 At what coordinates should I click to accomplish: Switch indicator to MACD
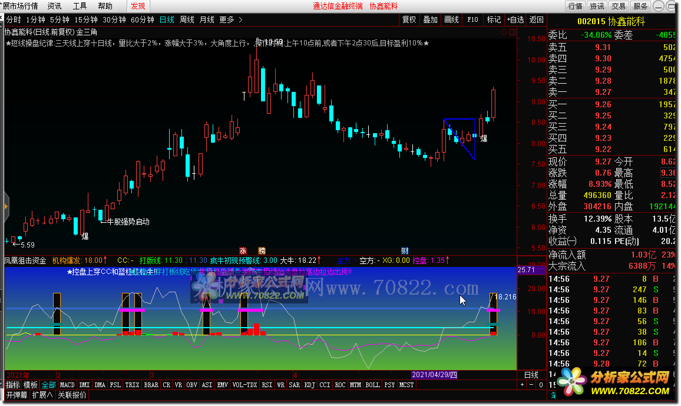click(x=67, y=385)
